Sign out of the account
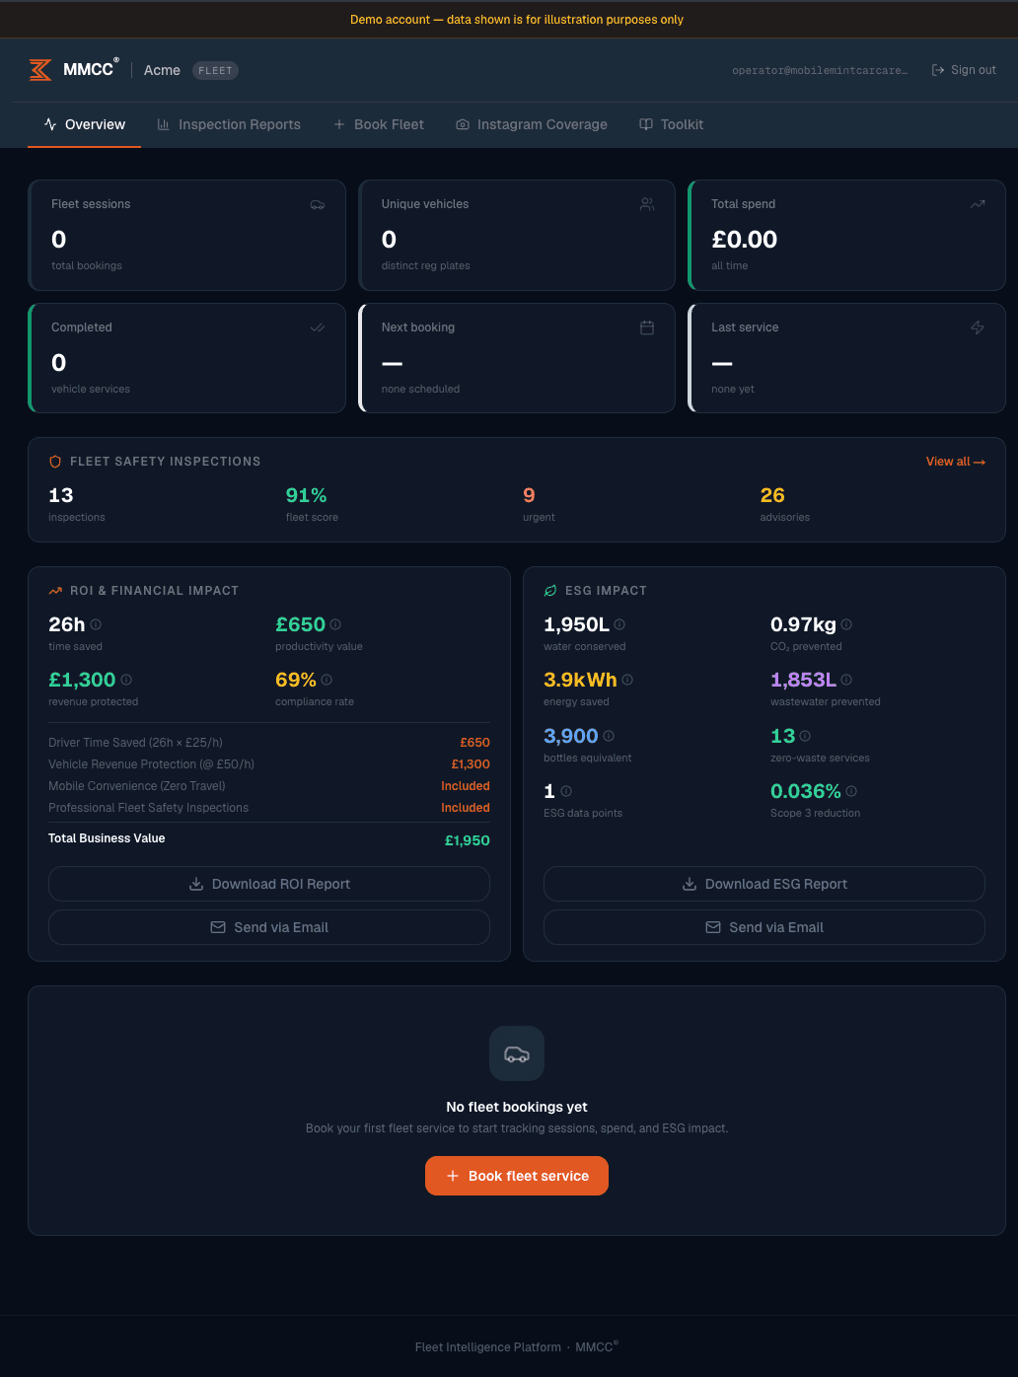The width and height of the screenshot is (1018, 1377). click(x=964, y=70)
